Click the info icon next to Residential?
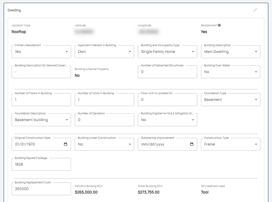Image resolution: width=272 pixels, height=202 pixels. (219, 25)
